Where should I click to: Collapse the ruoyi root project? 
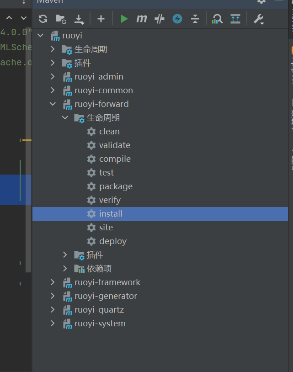click(x=40, y=36)
